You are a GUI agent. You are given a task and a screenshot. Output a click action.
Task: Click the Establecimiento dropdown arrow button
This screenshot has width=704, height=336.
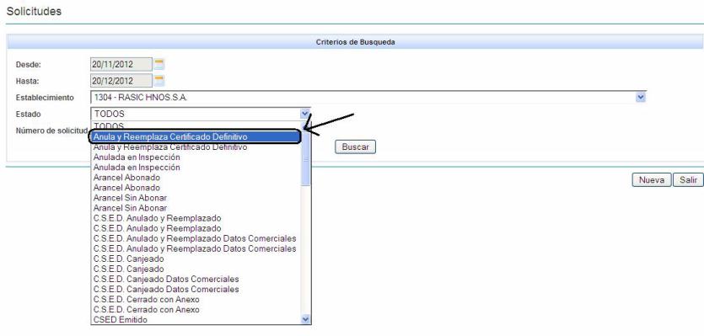pyautogui.click(x=641, y=98)
